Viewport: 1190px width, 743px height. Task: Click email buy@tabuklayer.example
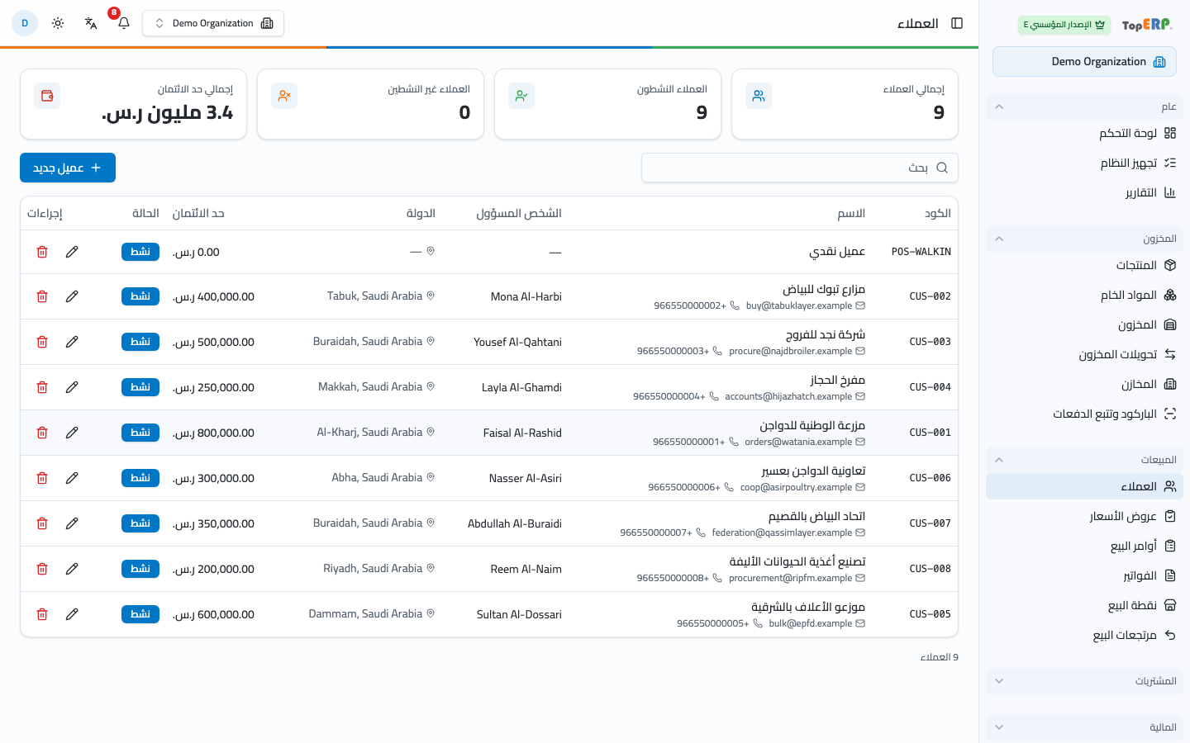click(799, 305)
